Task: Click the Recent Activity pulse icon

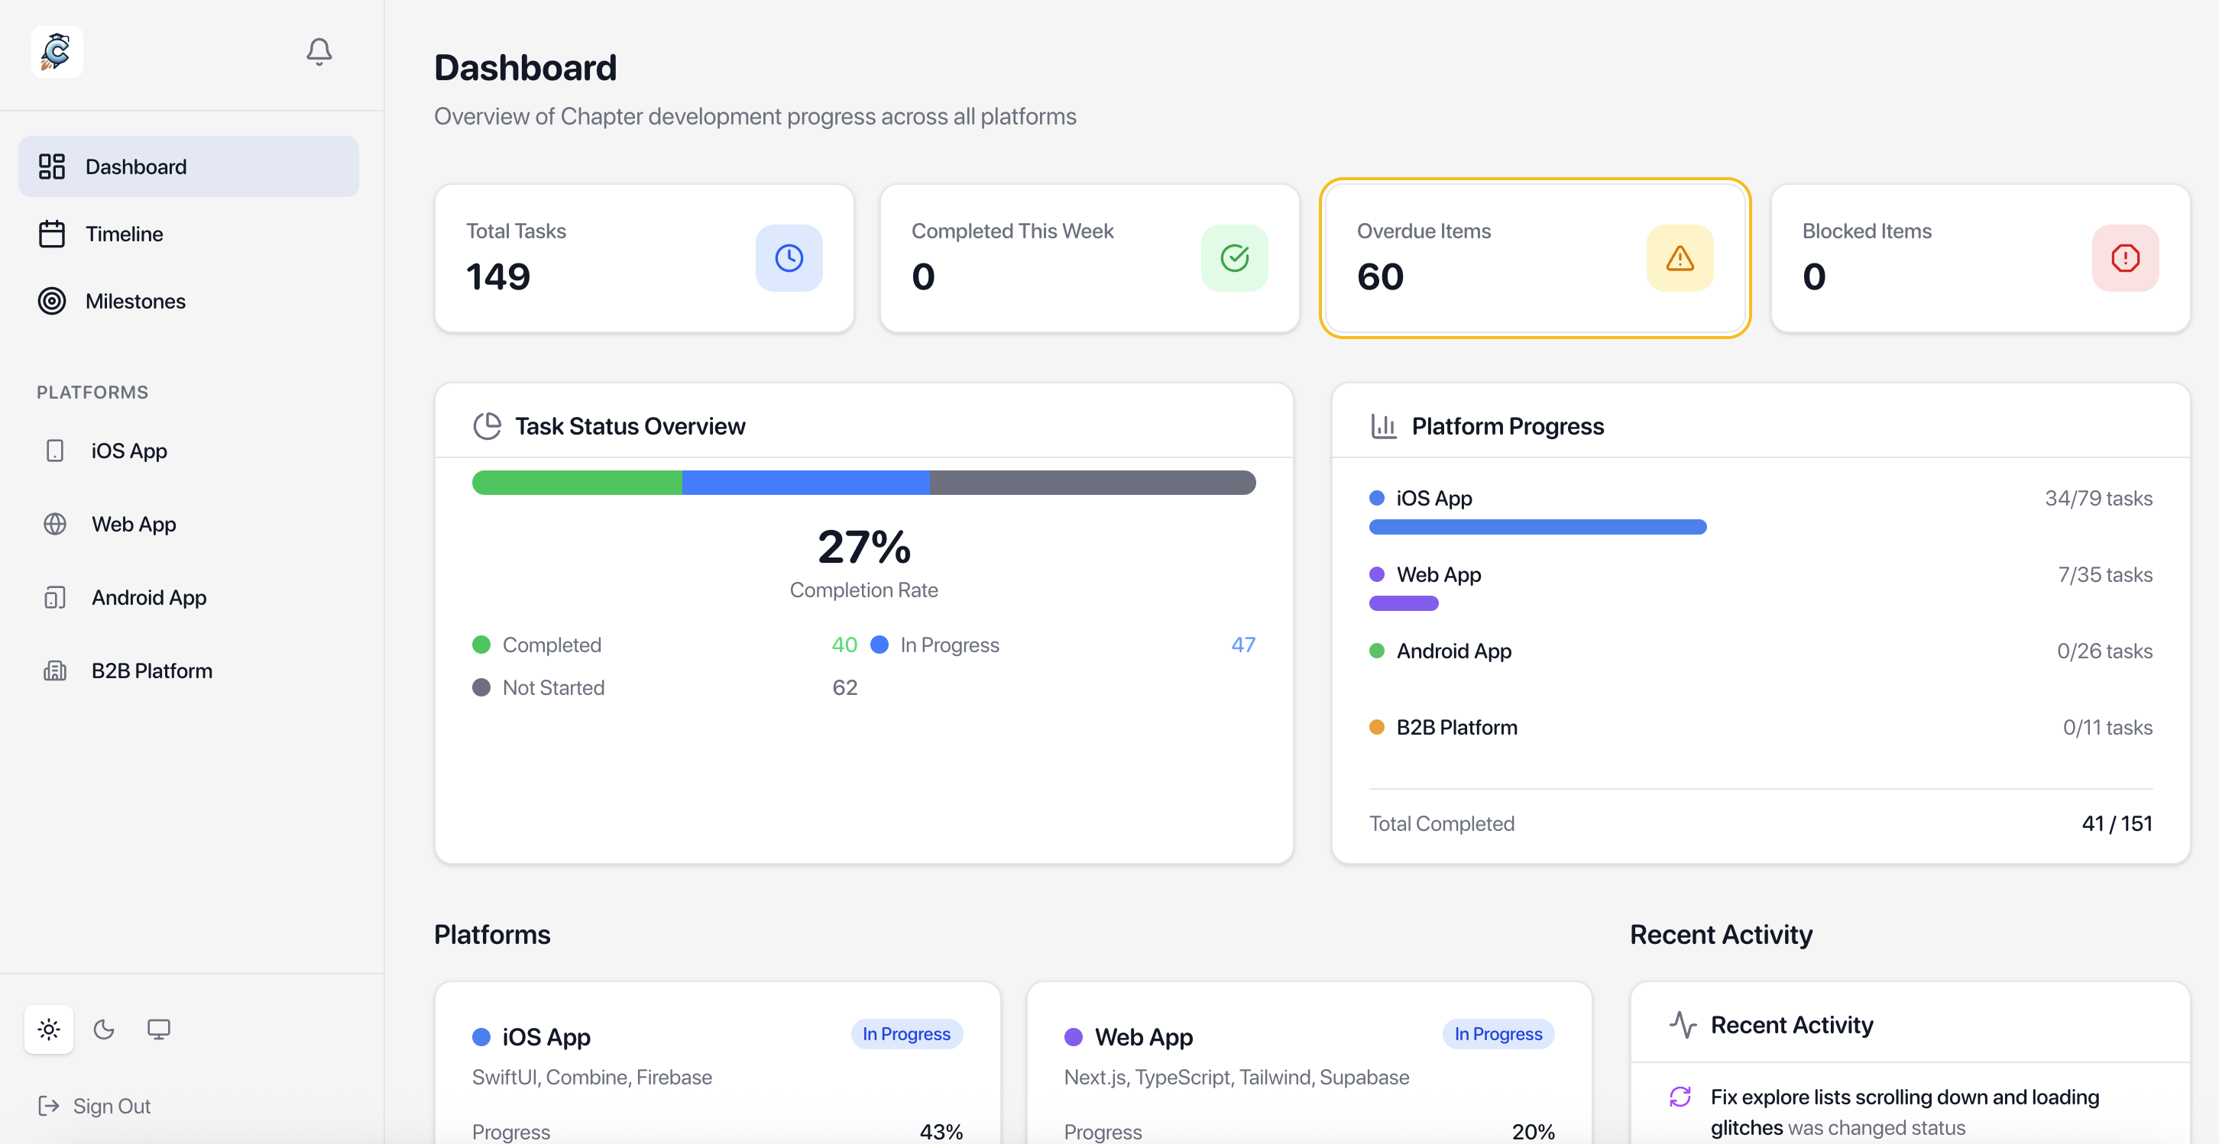Action: [x=1683, y=1024]
